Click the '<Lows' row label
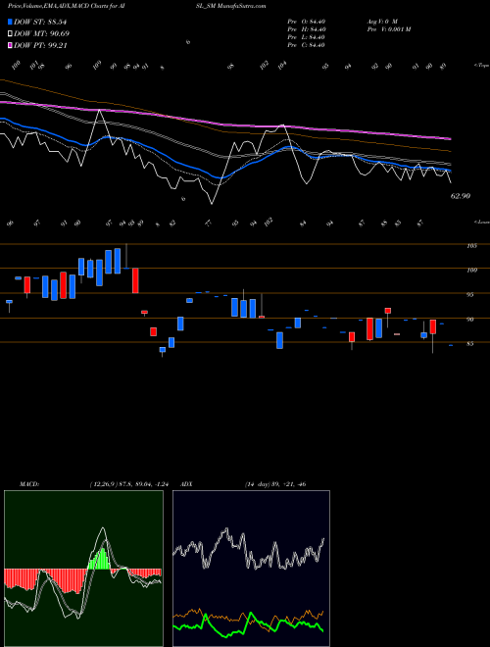This screenshot has width=490, height=647. coord(482,222)
